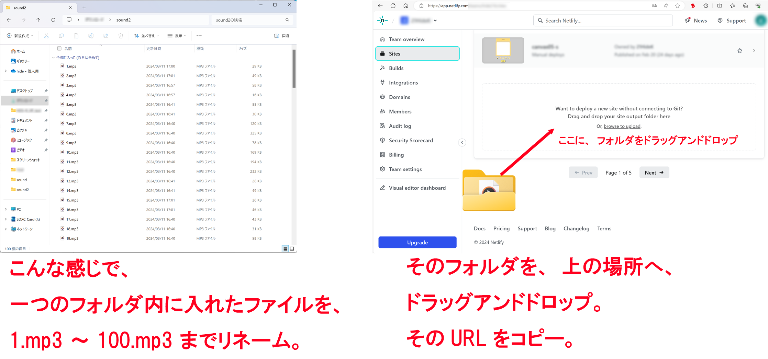Click the copy icon in Explorer toolbar
The height and width of the screenshot is (359, 768).
coord(61,36)
